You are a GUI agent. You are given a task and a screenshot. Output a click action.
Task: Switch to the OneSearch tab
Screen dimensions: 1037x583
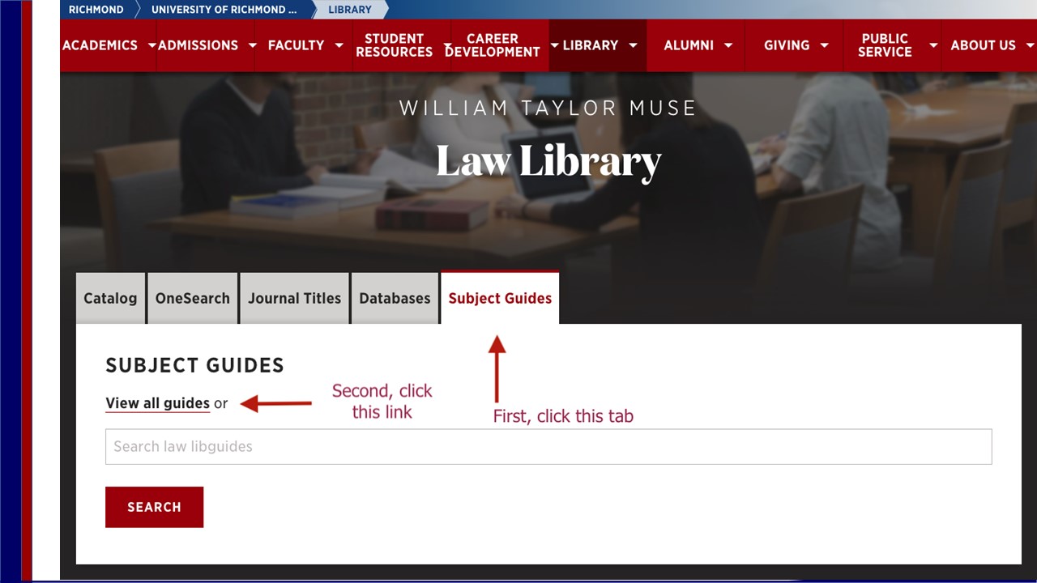click(x=193, y=298)
